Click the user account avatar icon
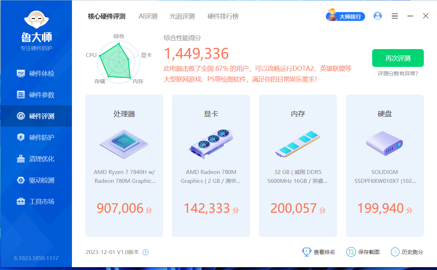Viewport: 437px width, 270px height. coord(378,16)
